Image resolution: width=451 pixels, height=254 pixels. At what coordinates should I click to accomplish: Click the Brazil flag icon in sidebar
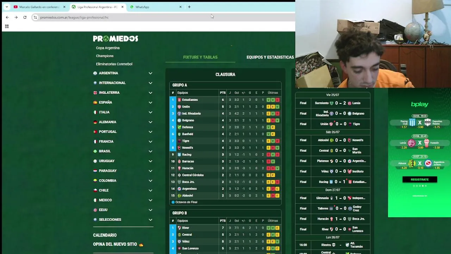95,151
